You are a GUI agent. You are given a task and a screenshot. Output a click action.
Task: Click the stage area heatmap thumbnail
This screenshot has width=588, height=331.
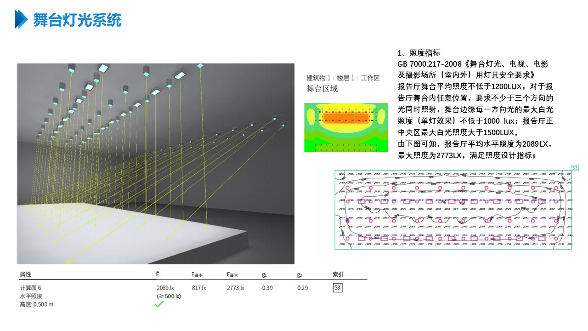click(x=339, y=127)
